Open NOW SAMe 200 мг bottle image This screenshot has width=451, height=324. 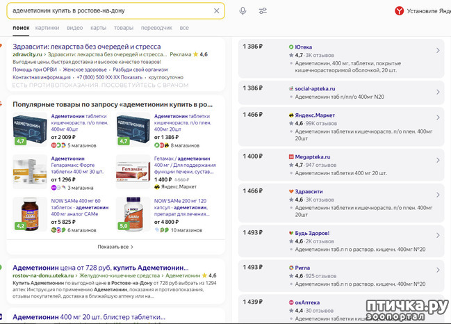133,214
